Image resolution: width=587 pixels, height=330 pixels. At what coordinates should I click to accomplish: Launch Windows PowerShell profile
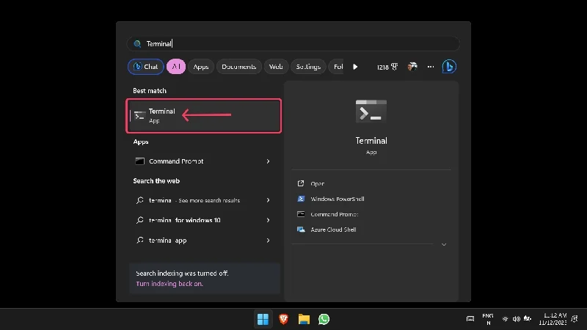pos(338,199)
